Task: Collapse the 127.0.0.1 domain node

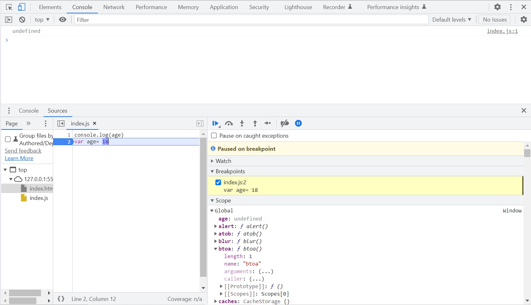Action: [11, 179]
